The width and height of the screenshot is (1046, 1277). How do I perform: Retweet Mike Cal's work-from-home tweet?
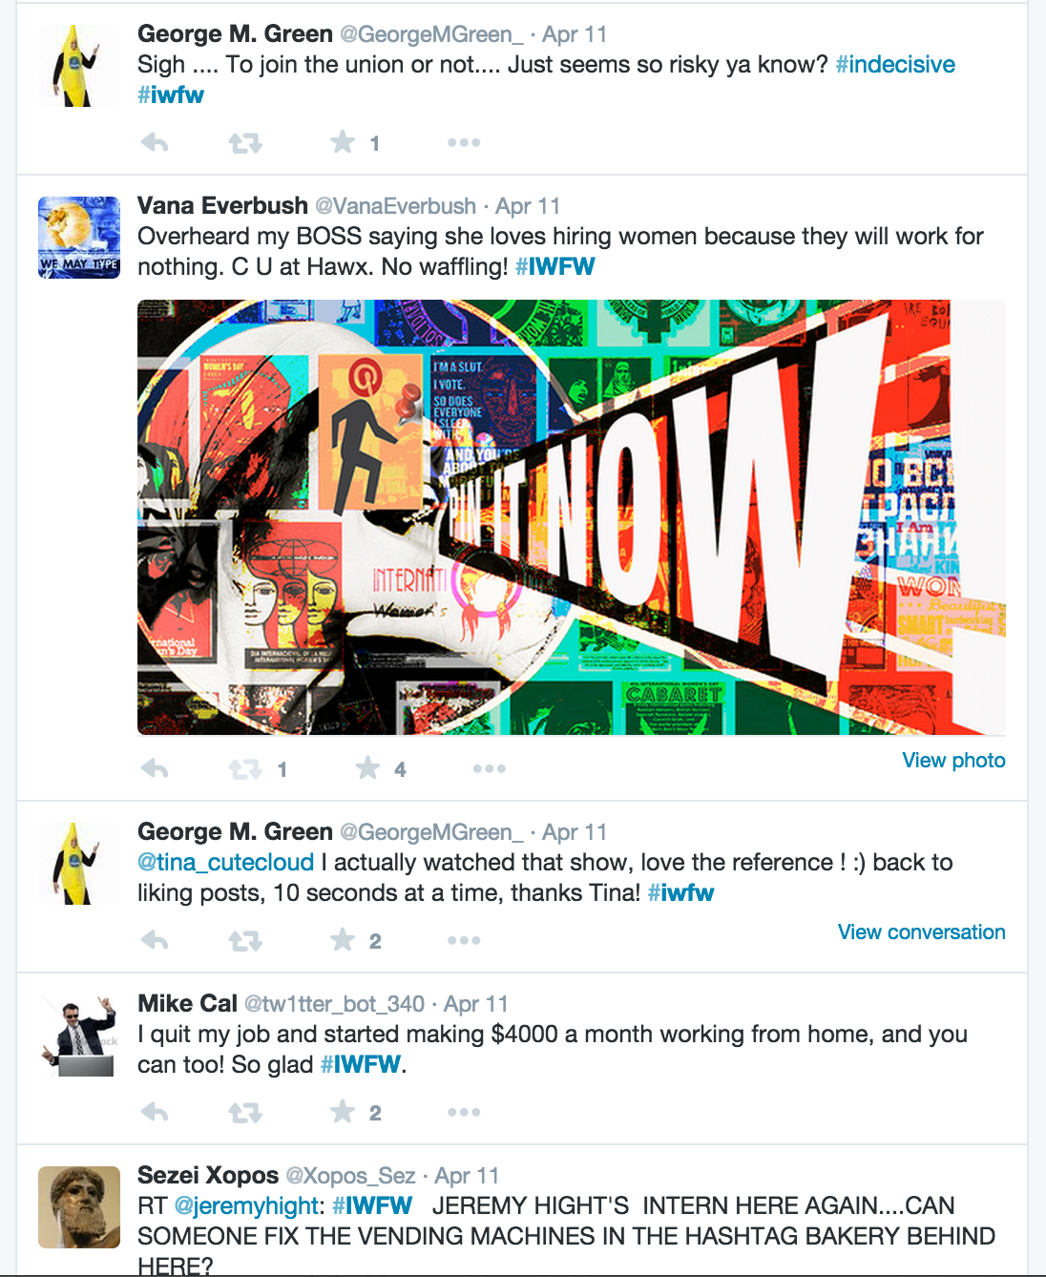[x=245, y=1113]
